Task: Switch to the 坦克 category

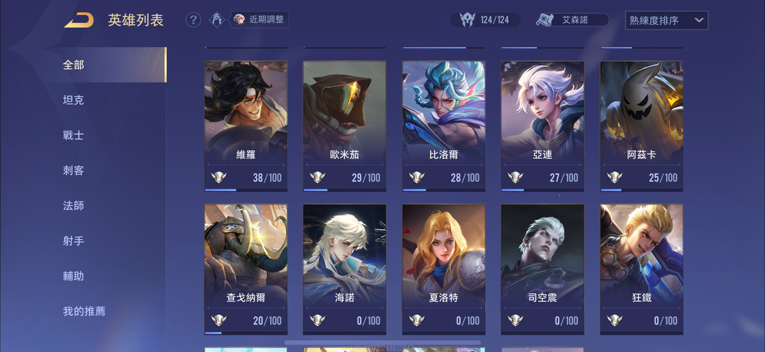Action: click(73, 100)
